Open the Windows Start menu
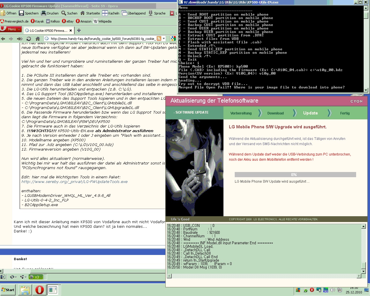The height and width of the screenshot is (296, 370). [x=8, y=290]
